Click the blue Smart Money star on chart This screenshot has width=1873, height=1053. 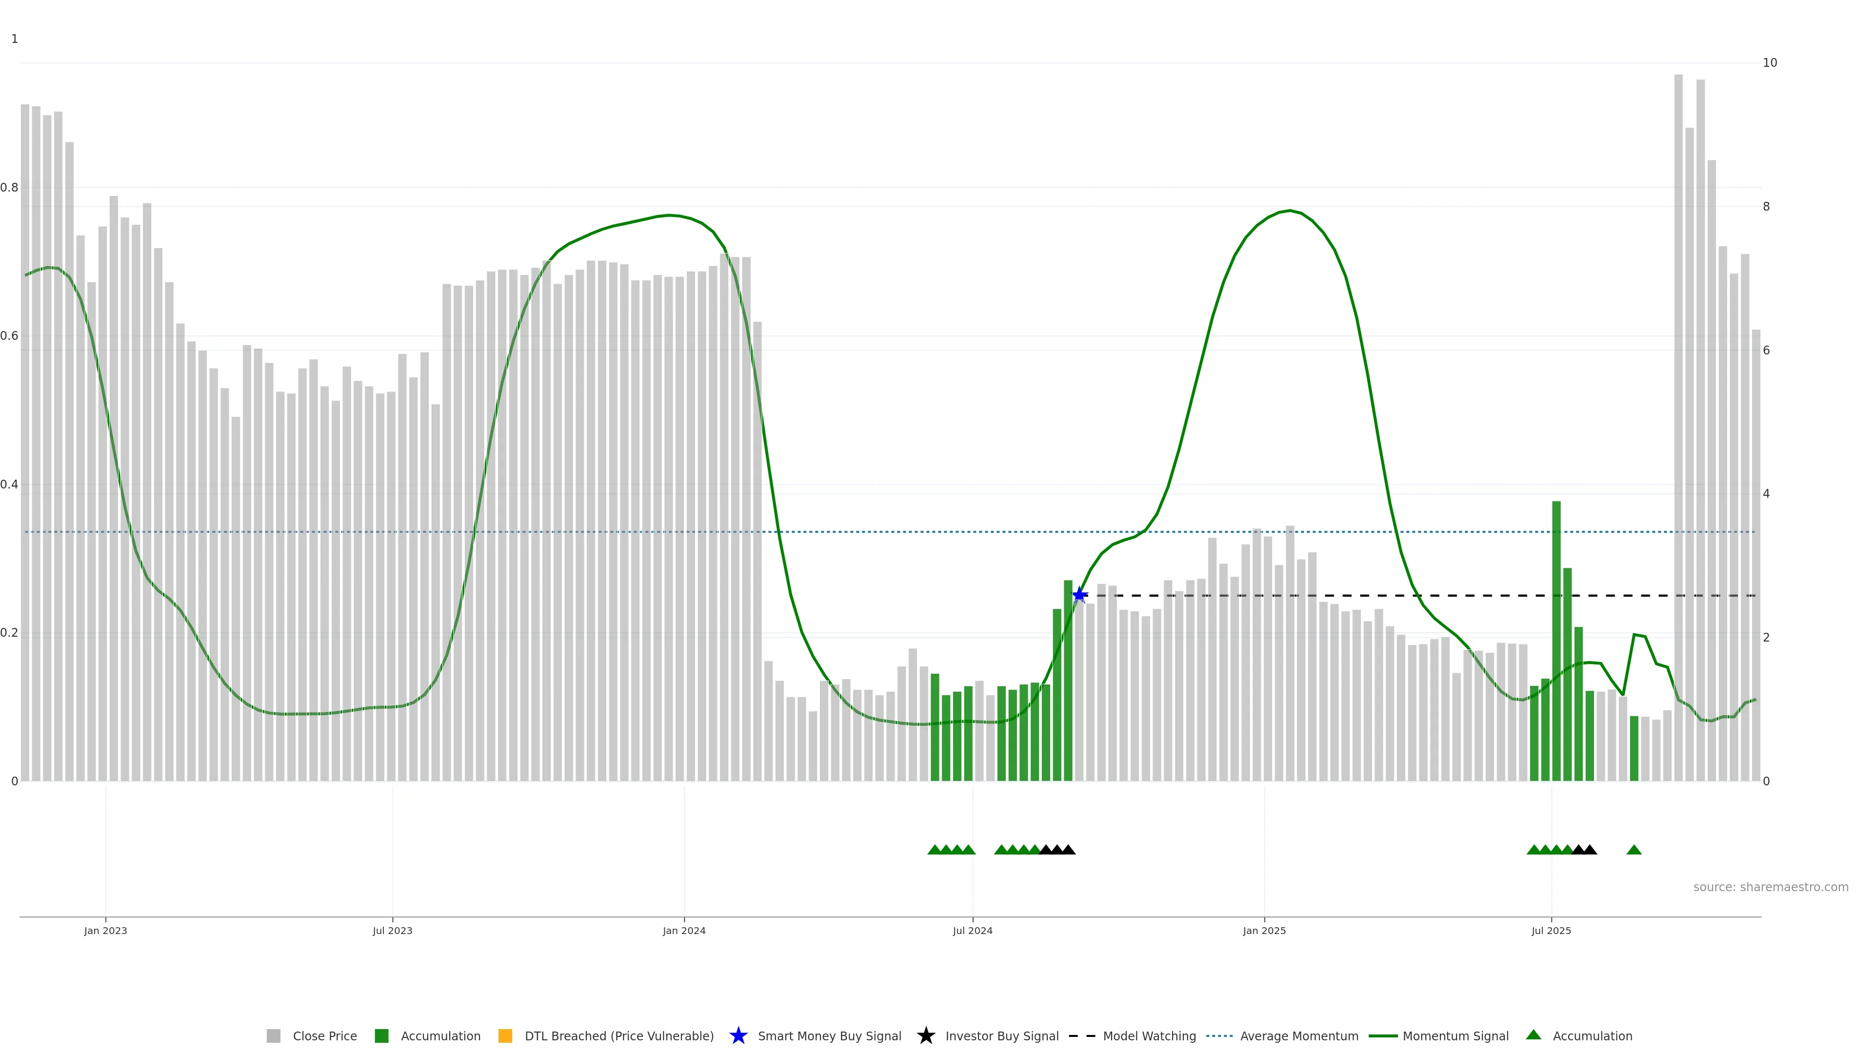tap(1080, 594)
